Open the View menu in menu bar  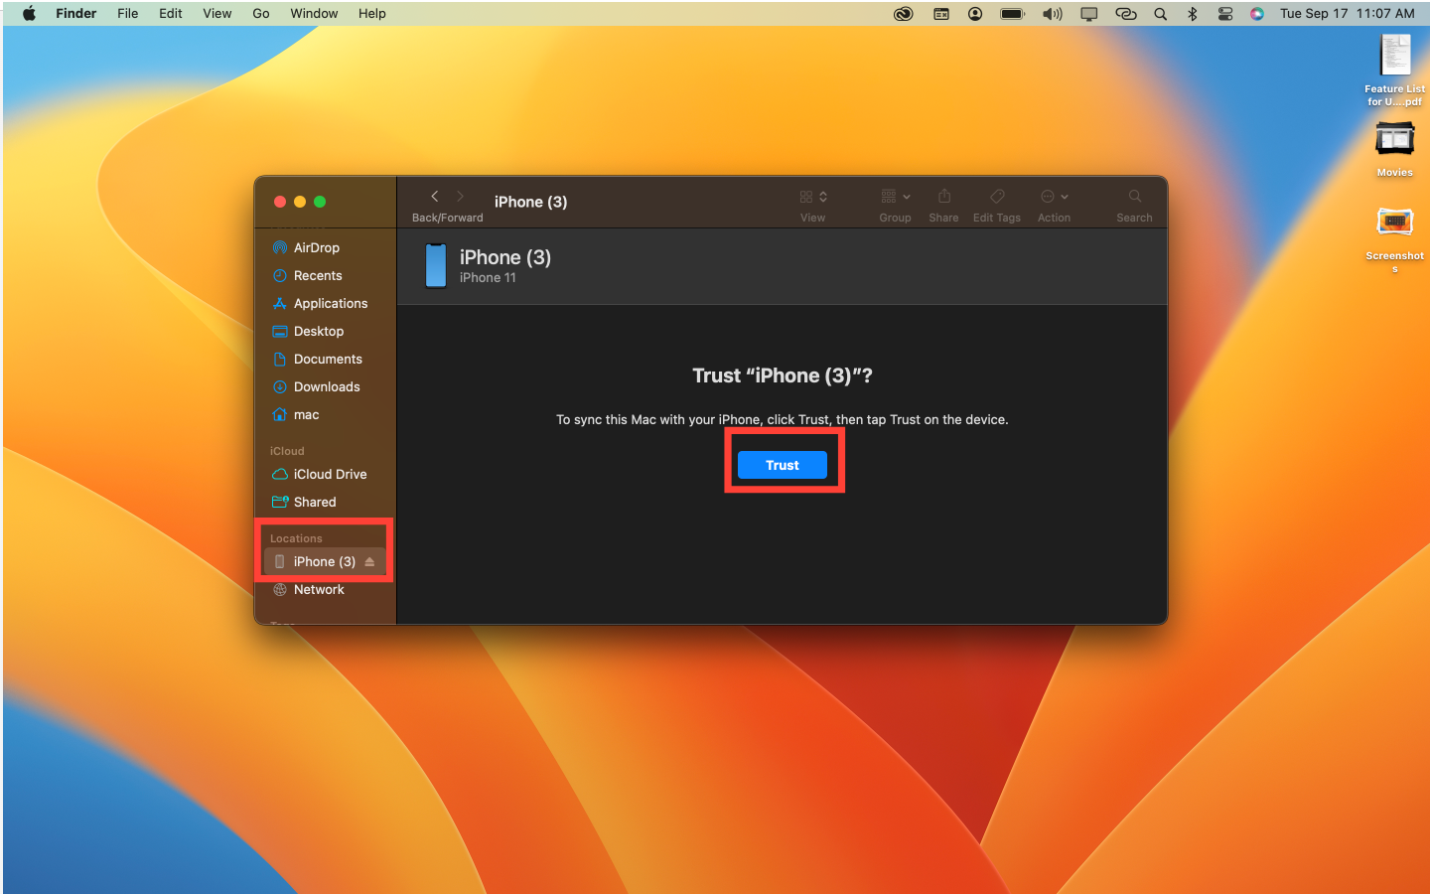pos(217,13)
